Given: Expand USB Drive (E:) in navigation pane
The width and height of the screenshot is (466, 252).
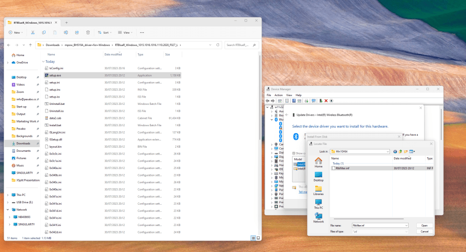Looking at the screenshot, I should point(8,202).
